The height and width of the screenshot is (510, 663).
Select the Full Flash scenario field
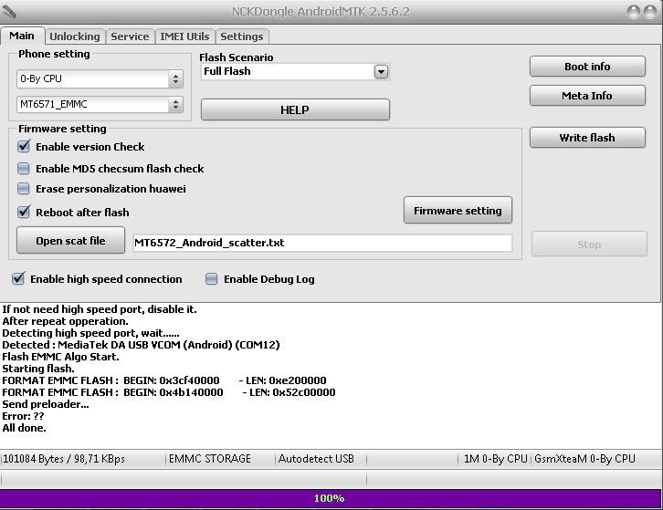pyautogui.click(x=295, y=71)
